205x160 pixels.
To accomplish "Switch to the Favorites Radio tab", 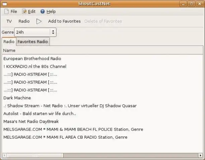I will (33, 42).
